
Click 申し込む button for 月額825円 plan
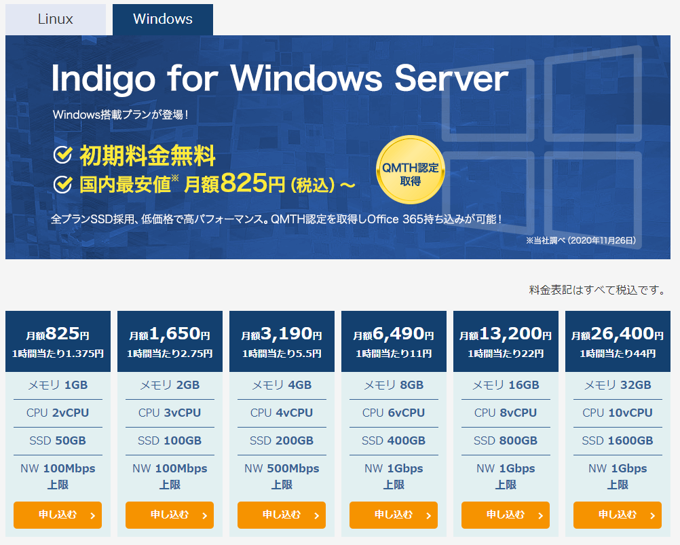tap(58, 515)
